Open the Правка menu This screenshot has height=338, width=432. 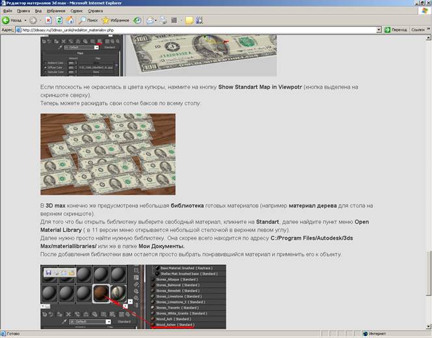point(23,11)
